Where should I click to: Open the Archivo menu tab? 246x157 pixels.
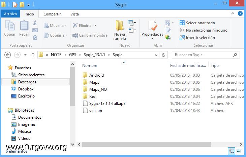click(10, 14)
